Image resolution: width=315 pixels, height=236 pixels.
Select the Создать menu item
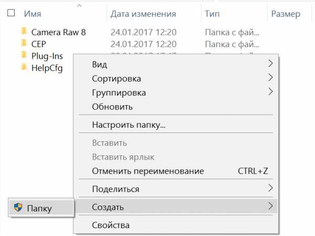coord(175,206)
